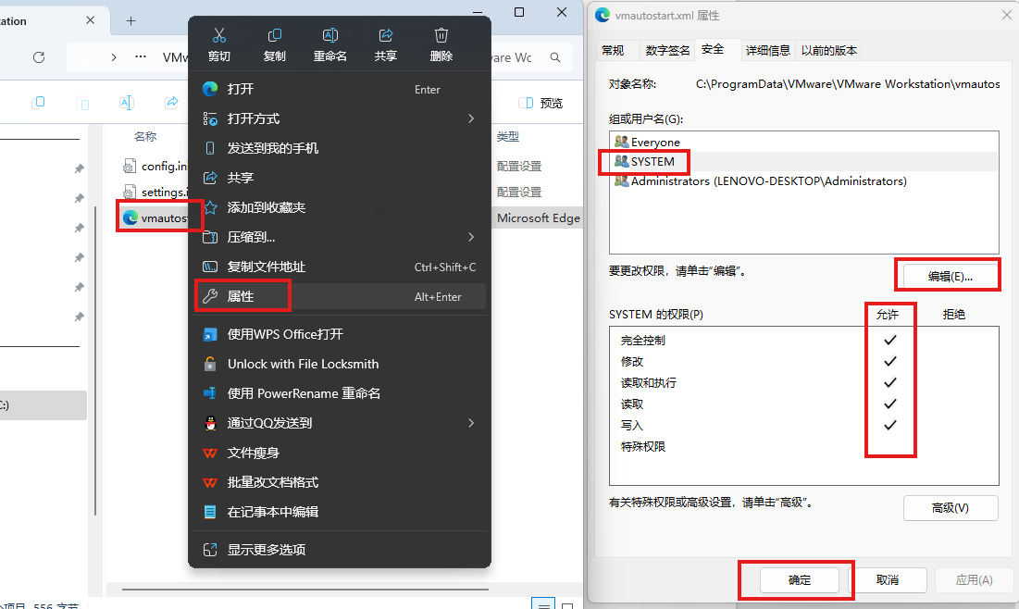Click the Share (共享) icon at context menu top
The image size is (1019, 609).
point(385,35)
